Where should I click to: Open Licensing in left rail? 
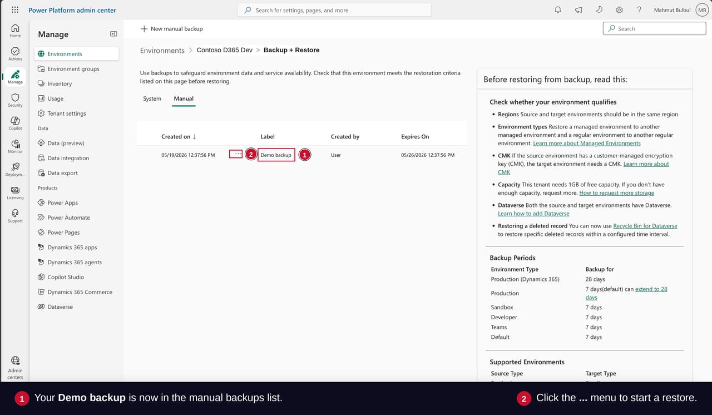[15, 192]
